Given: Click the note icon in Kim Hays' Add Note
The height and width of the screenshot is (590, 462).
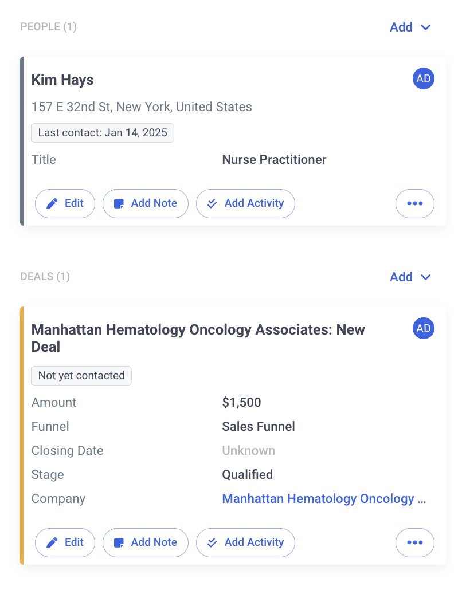Looking at the screenshot, I should pos(119,203).
